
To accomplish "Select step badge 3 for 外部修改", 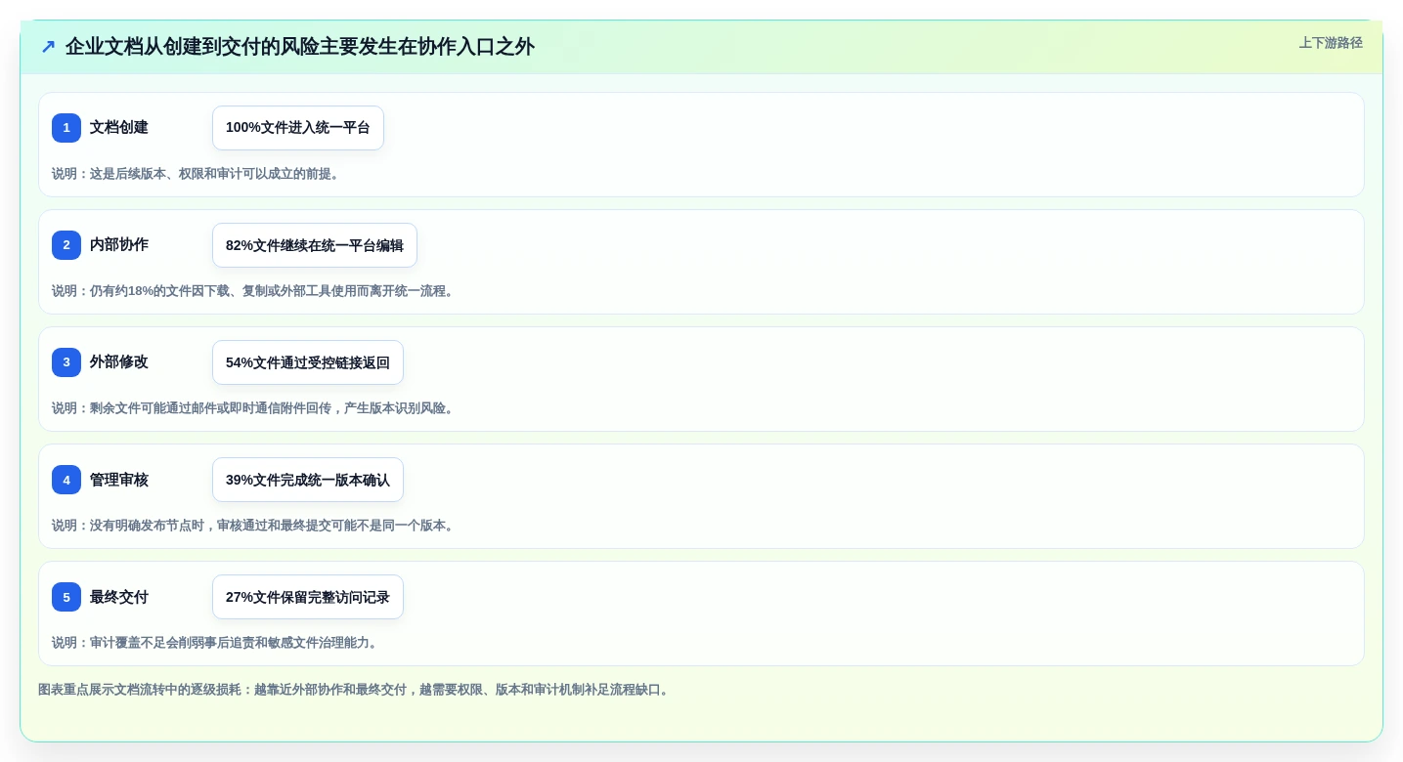I will [x=66, y=362].
